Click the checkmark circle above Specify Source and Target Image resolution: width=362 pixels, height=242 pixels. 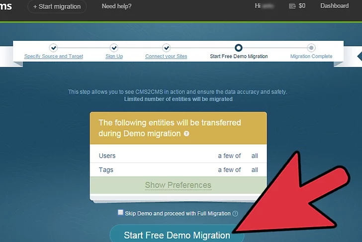(x=54, y=48)
